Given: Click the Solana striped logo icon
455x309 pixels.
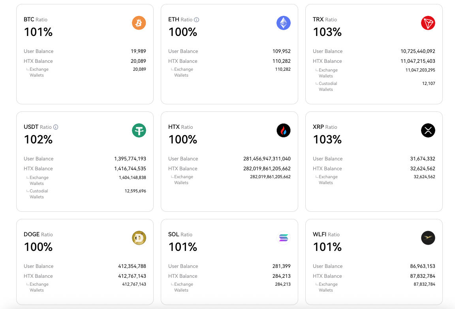Looking at the screenshot, I should point(284,238).
